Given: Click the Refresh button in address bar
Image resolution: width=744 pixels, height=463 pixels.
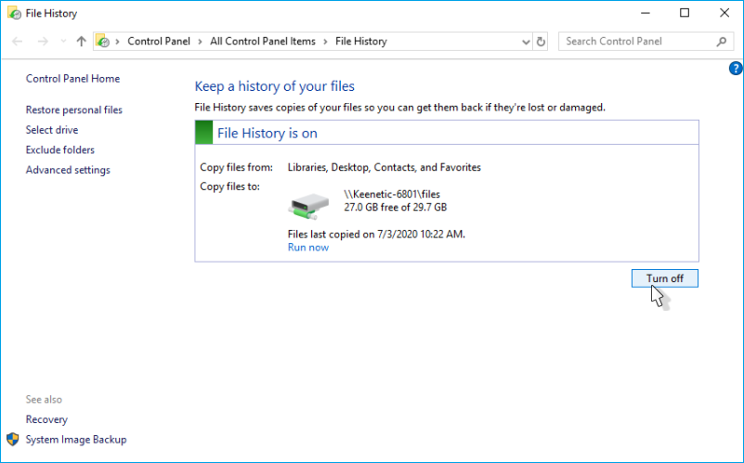Looking at the screenshot, I should pyautogui.click(x=542, y=42).
